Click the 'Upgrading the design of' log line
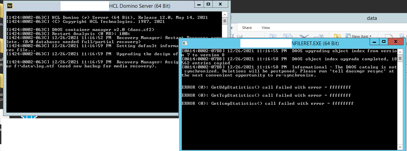This screenshot has height=151, width=407. pos(93,54)
